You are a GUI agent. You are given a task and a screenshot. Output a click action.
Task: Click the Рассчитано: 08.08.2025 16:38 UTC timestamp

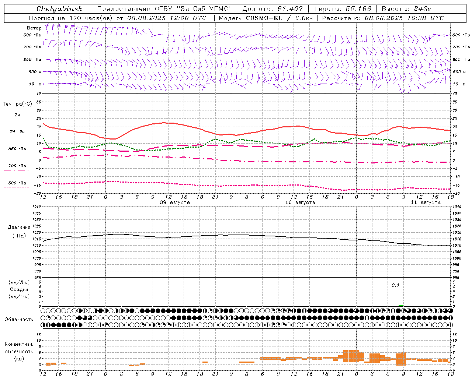383,18
